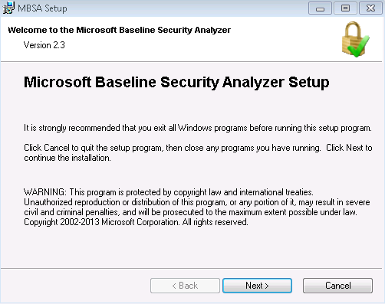Quit setup using the Cancel button

tap(337, 286)
